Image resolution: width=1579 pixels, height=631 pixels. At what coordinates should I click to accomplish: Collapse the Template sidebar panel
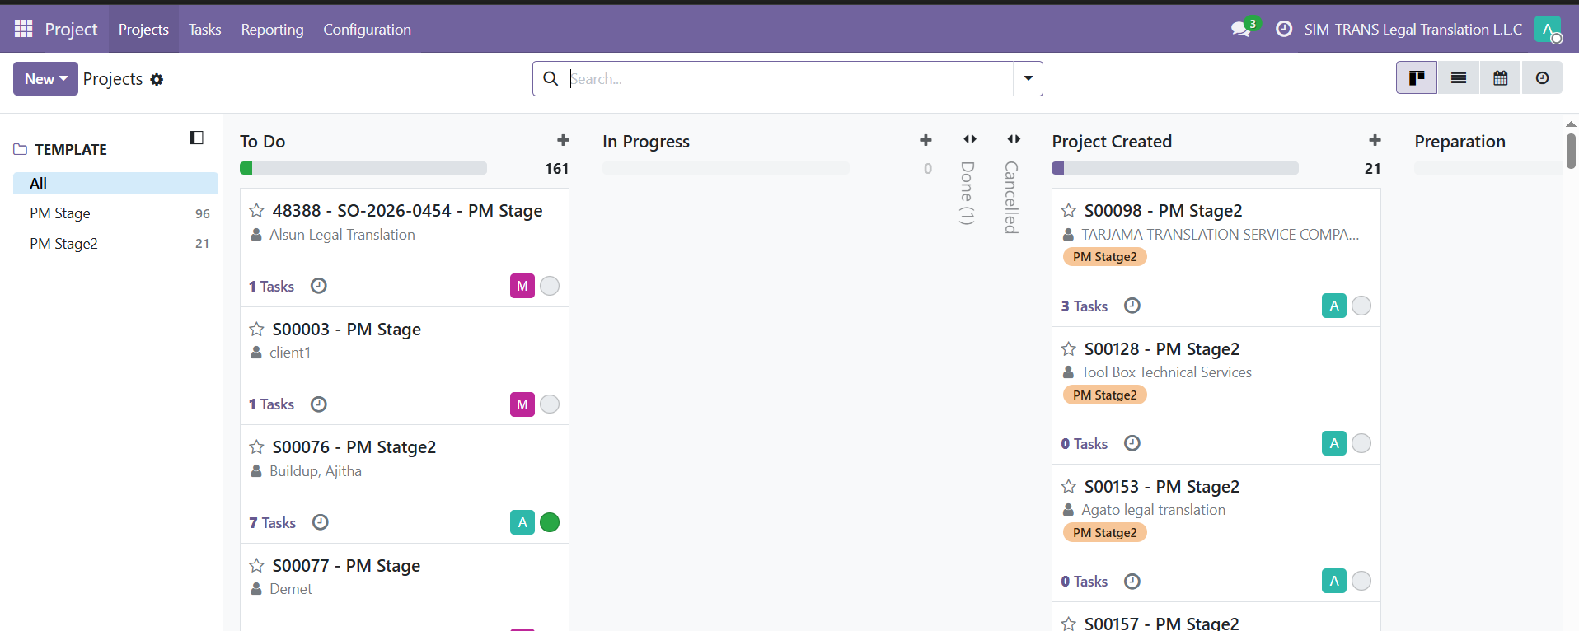click(x=196, y=138)
